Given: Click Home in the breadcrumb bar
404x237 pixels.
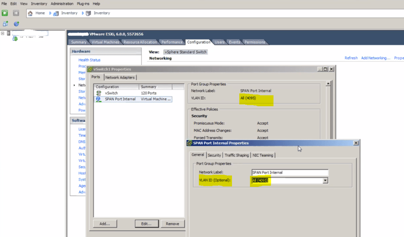Looking at the screenshot, I should (40, 13).
